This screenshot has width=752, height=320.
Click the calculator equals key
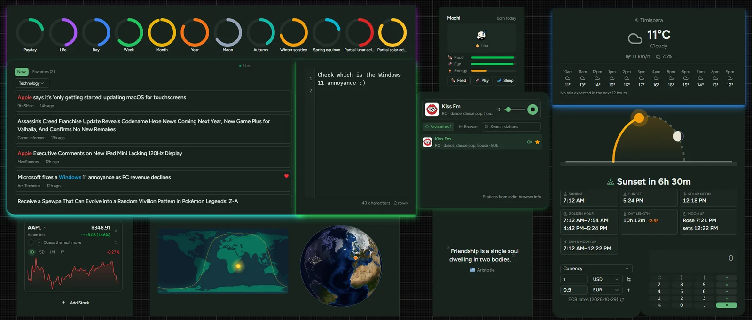pos(727,305)
